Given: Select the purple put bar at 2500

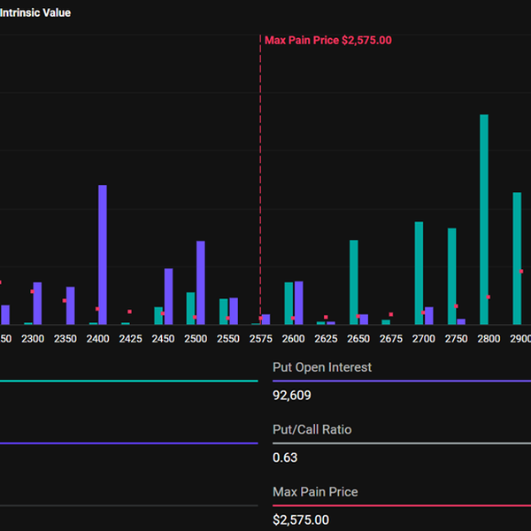Looking at the screenshot, I should (x=201, y=282).
